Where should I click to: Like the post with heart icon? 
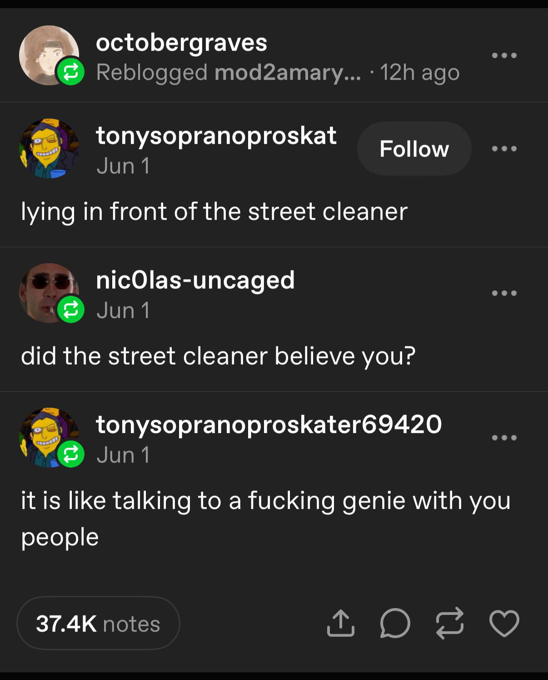[x=504, y=623]
